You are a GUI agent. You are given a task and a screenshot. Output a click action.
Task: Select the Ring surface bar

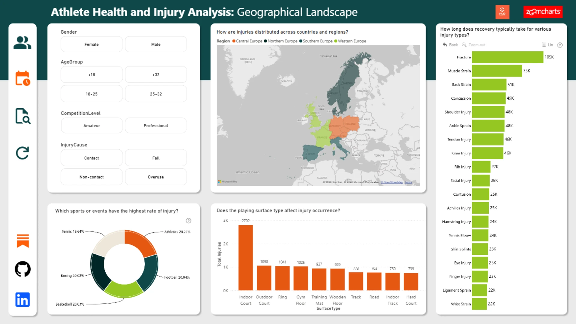tap(282, 278)
